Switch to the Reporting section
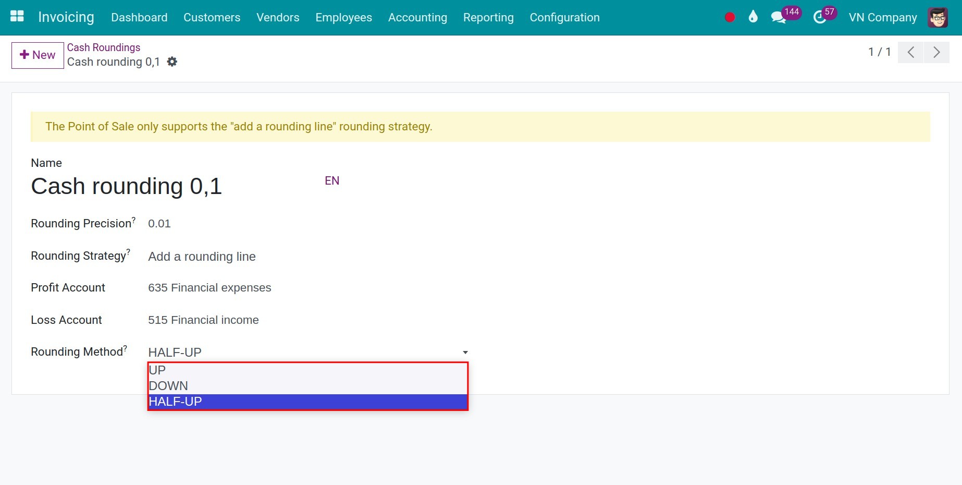The image size is (962, 485). click(x=488, y=17)
